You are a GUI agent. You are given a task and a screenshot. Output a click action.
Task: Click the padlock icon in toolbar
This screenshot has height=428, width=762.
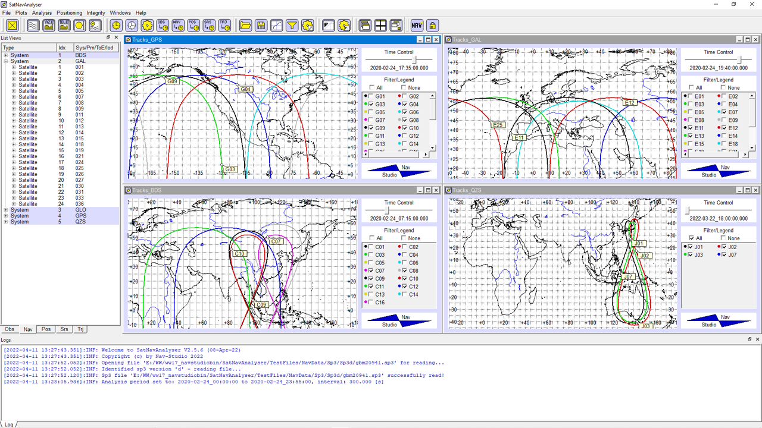pyautogui.click(x=432, y=25)
